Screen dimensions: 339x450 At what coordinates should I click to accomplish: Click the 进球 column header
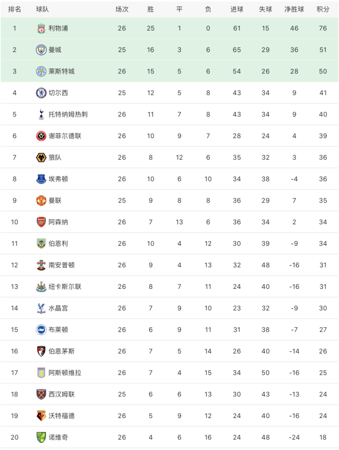click(x=237, y=9)
